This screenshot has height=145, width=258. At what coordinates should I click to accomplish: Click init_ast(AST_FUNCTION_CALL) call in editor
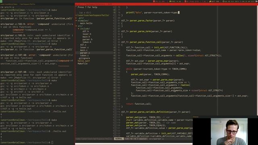coord(170,48)
